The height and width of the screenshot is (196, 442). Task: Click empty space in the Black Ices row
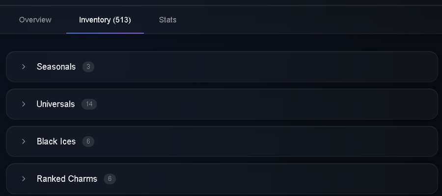tap(265, 142)
